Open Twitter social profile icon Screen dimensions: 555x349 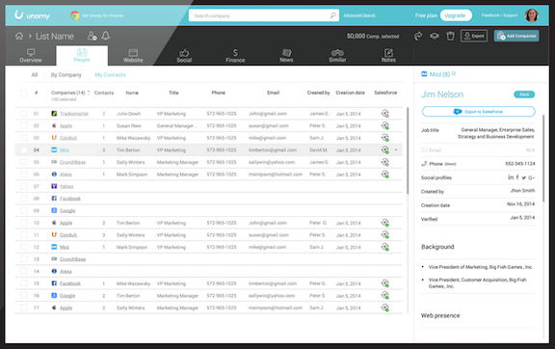pyautogui.click(x=523, y=177)
